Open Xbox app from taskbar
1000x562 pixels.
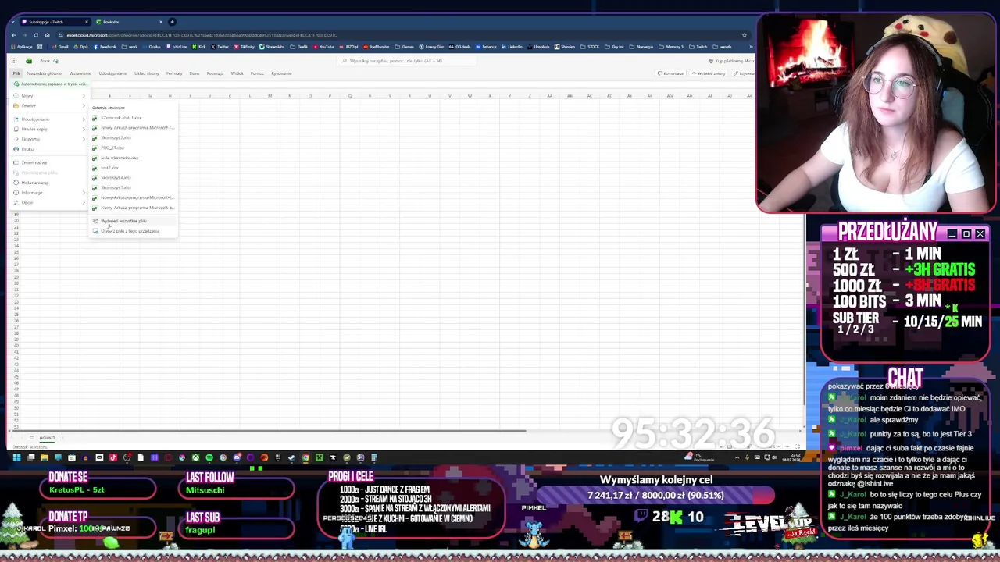(195, 457)
